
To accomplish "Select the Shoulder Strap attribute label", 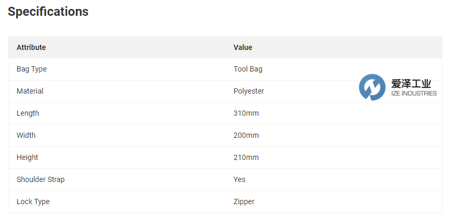I will pyautogui.click(x=41, y=179).
